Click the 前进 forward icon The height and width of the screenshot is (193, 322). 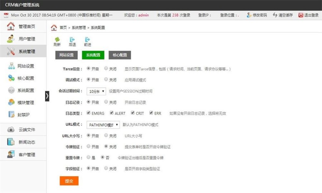click(x=87, y=40)
